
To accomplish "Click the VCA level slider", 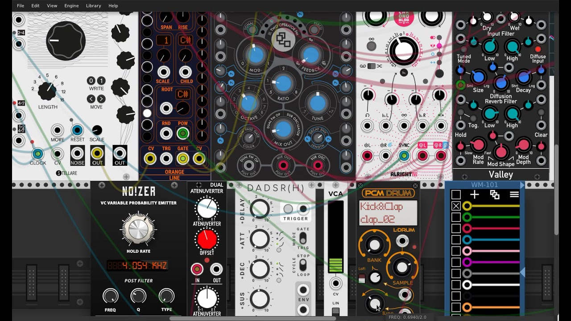I will tap(336, 236).
